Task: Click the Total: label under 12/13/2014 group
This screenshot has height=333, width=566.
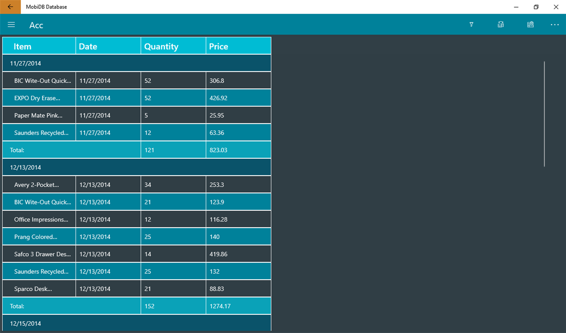Action: pyautogui.click(x=17, y=306)
